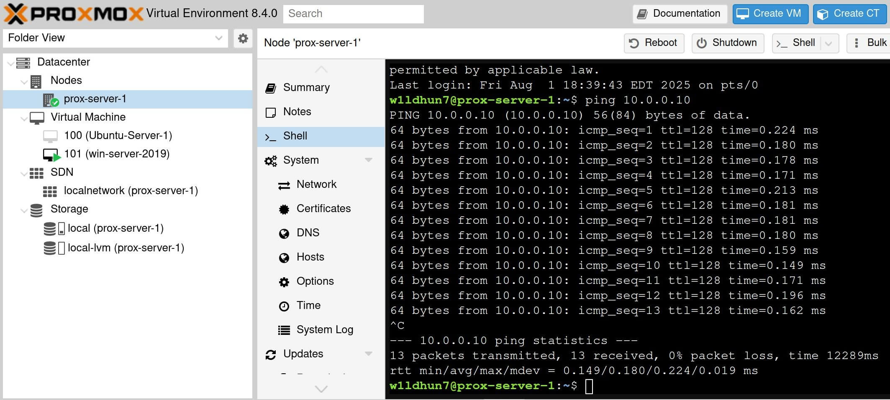Viewport: 890px width, 400px height.
Task: Open the Hosts menu item
Action: pyautogui.click(x=321, y=257)
